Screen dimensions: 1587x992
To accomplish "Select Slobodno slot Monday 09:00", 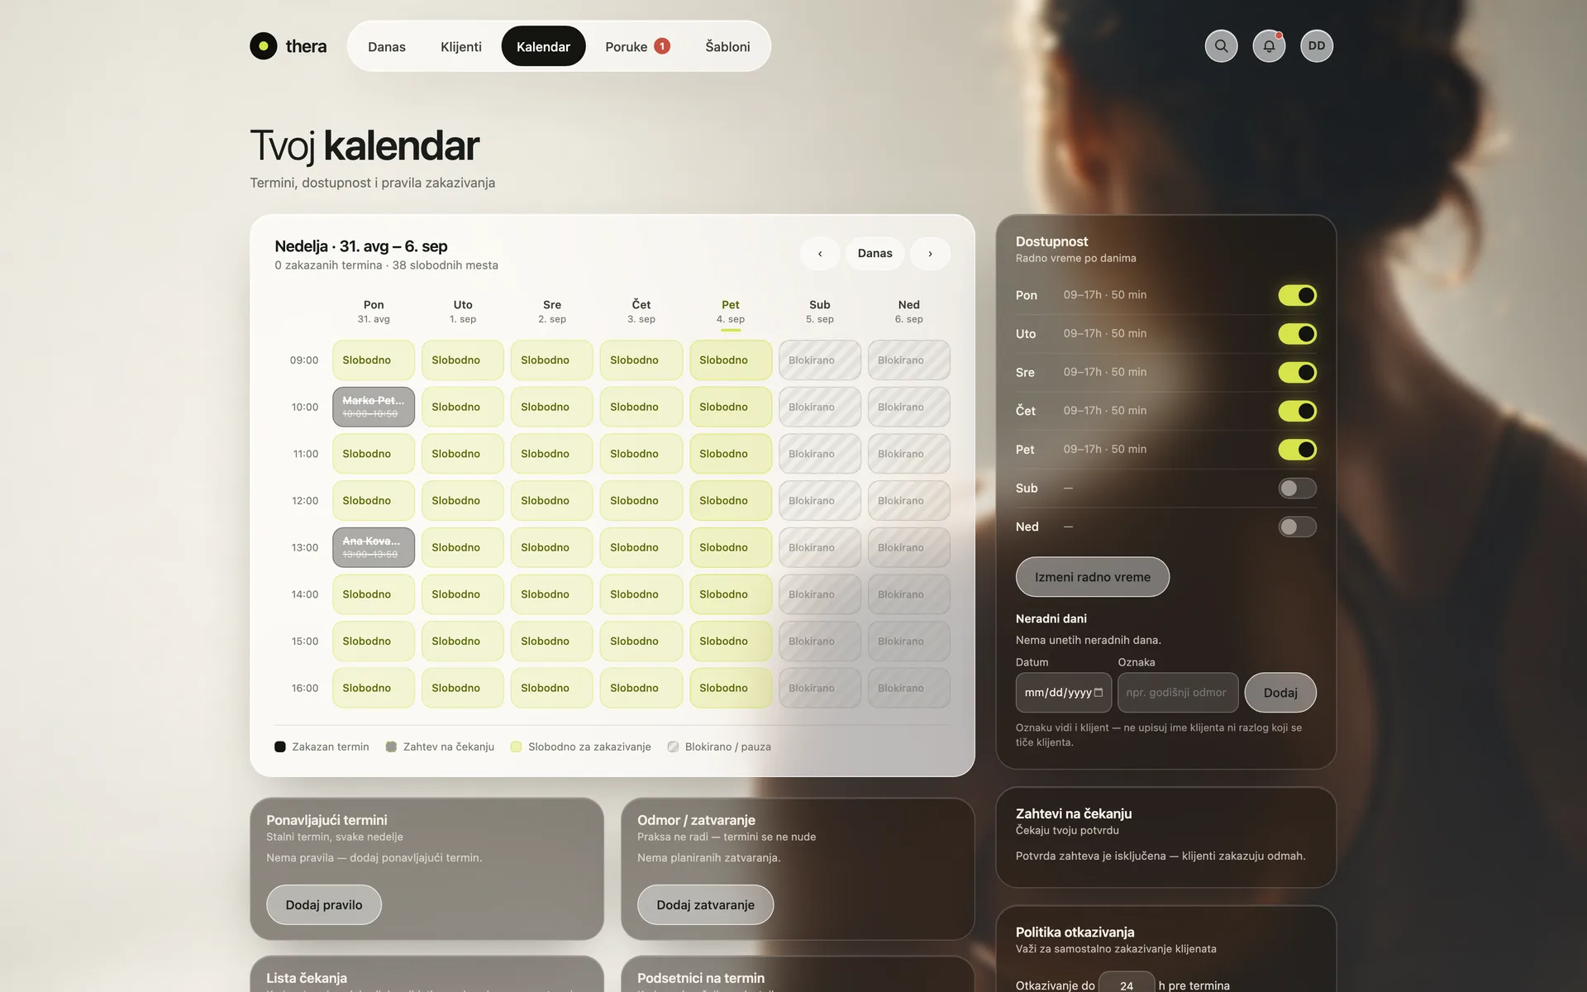I will (x=374, y=360).
